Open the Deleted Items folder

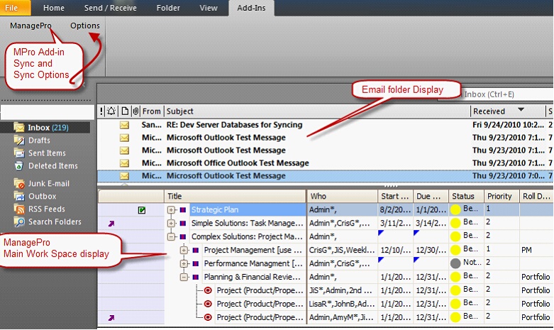point(52,165)
